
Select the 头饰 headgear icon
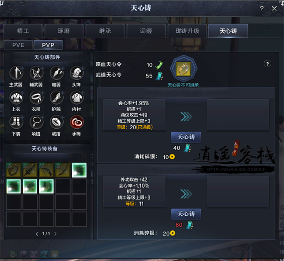click(77, 73)
